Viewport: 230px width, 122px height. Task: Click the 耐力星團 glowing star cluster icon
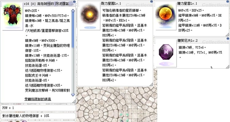(x=90, y=15)
